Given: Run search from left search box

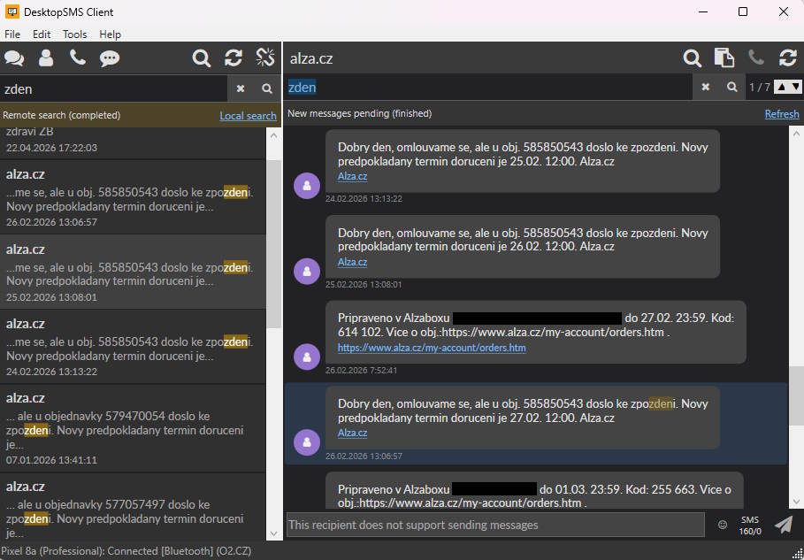Looking at the screenshot, I should pyautogui.click(x=266, y=88).
